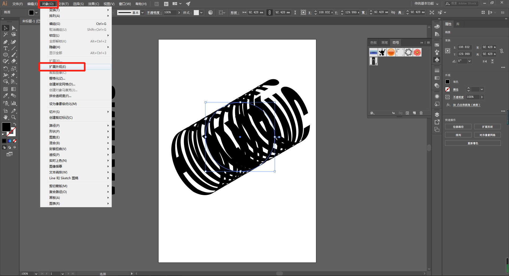The width and height of the screenshot is (509, 276).
Task: Click the 重新着色 button
Action: (x=473, y=143)
